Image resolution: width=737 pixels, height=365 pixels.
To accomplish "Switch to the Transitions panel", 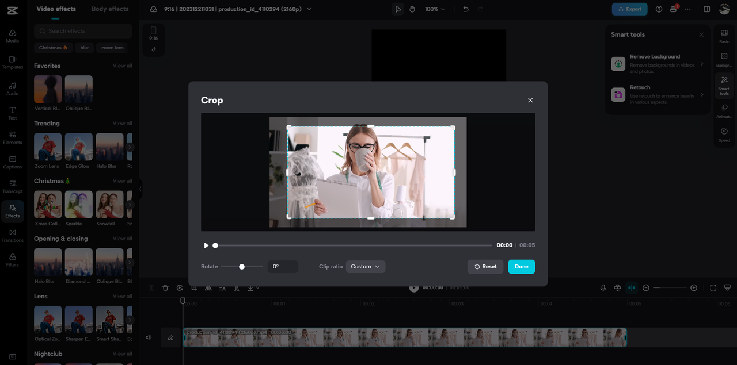I will pos(12,235).
